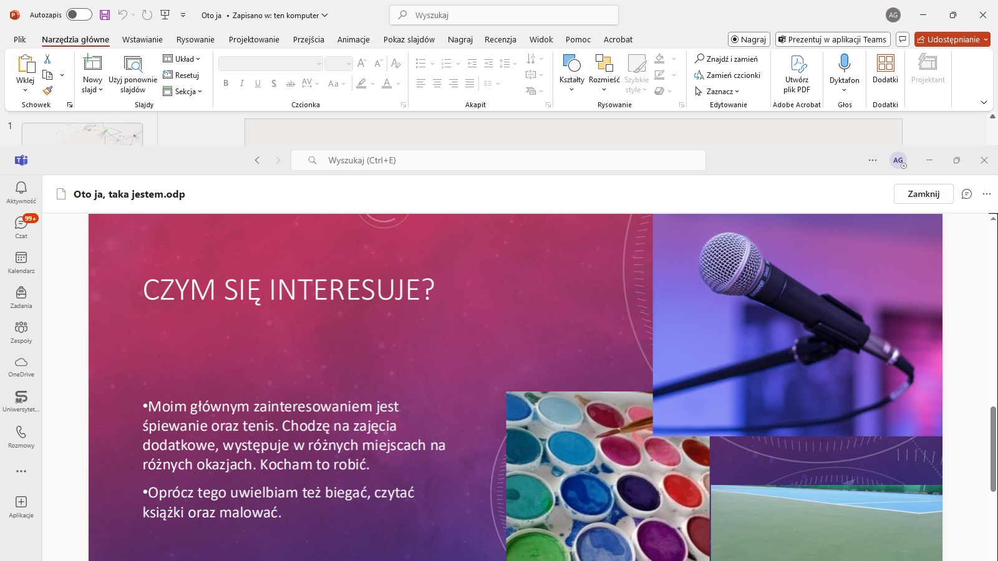Start presentation from beginning icon
998x561 pixels.
click(x=165, y=15)
